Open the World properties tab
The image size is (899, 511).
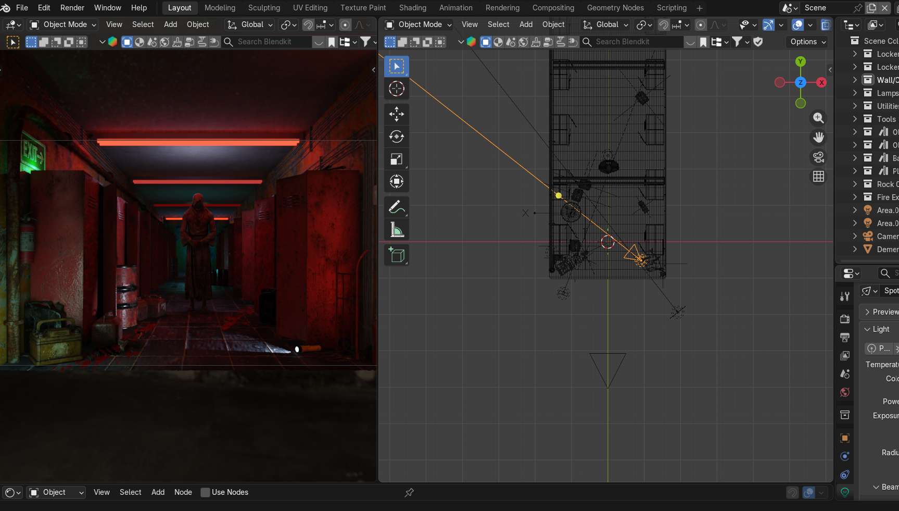845,392
